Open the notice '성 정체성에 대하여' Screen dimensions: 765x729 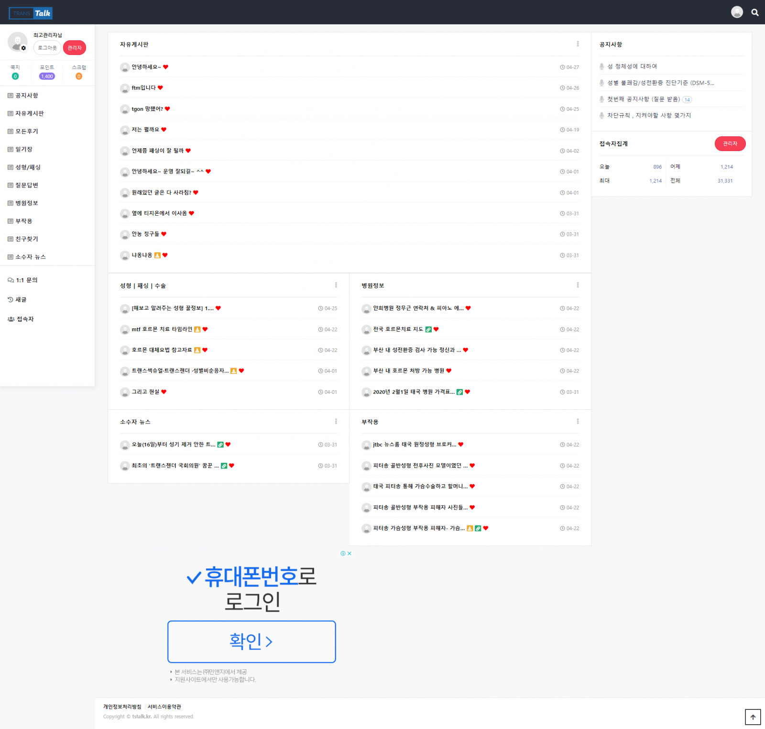click(x=632, y=66)
